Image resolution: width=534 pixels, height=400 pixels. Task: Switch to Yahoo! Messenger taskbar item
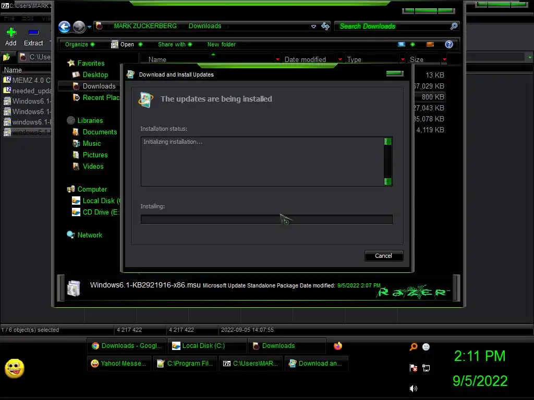119,364
